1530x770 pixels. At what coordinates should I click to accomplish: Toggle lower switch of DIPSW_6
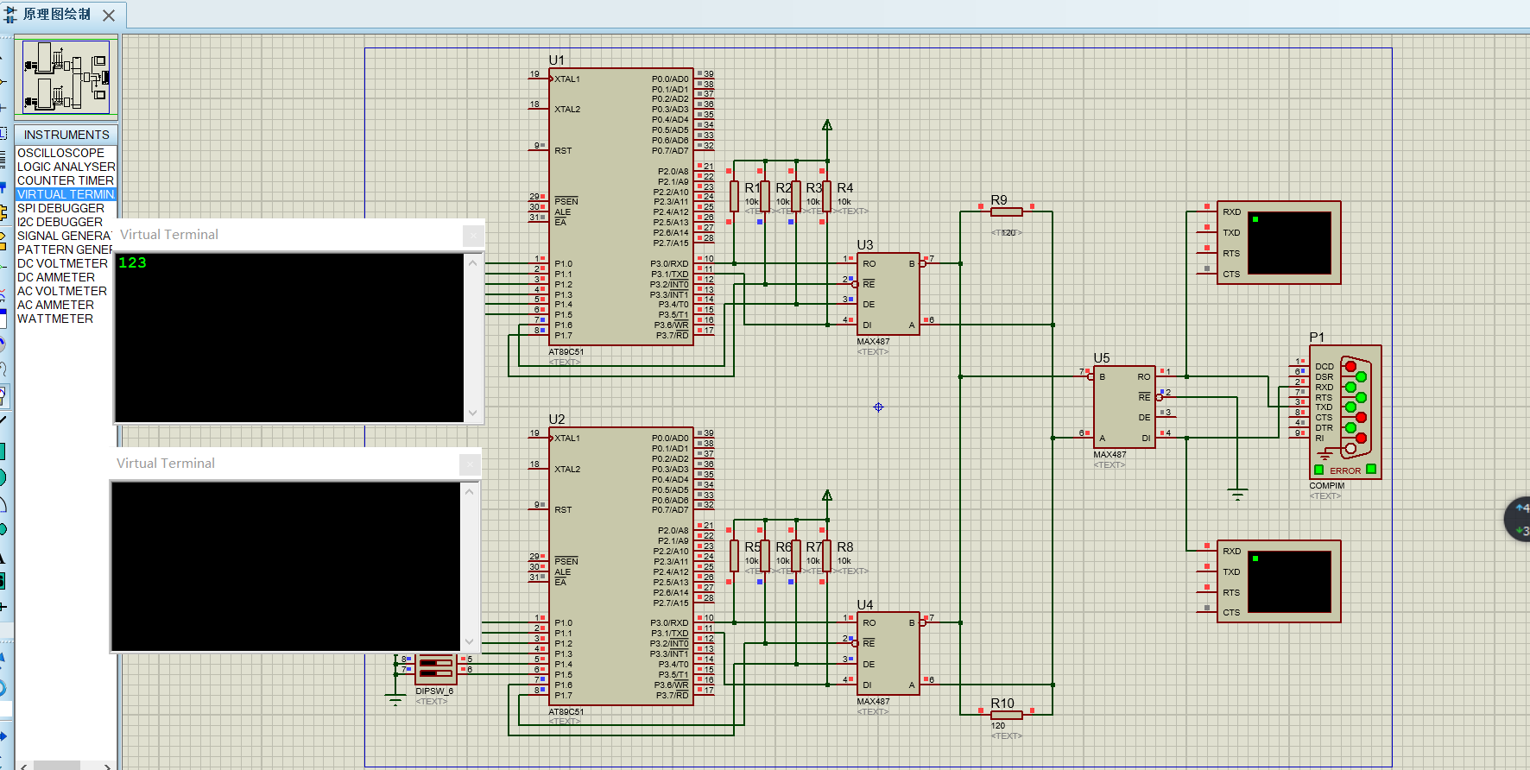point(436,673)
